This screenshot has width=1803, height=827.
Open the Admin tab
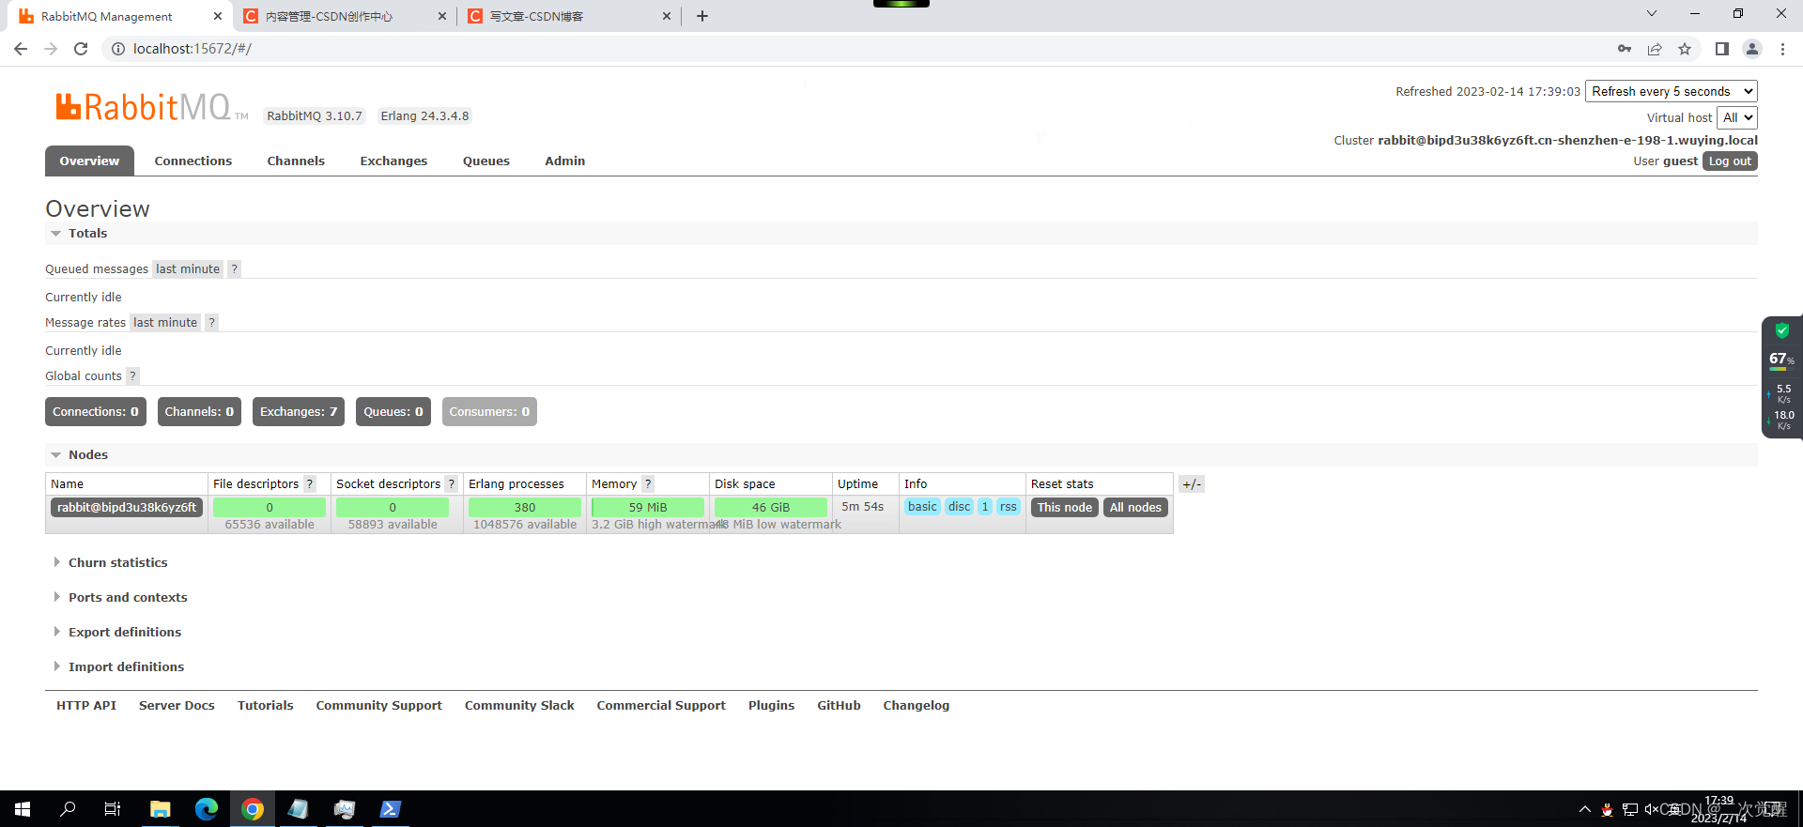[x=565, y=161]
